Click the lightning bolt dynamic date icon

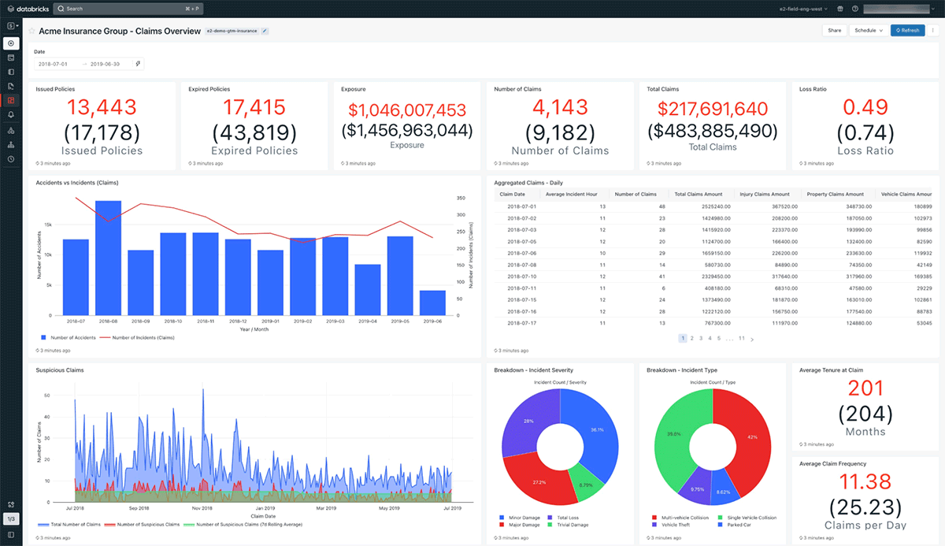(138, 64)
